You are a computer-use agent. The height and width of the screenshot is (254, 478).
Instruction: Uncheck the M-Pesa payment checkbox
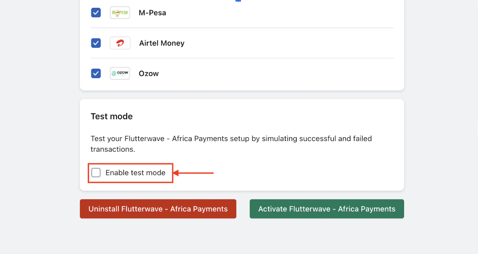pyautogui.click(x=96, y=13)
